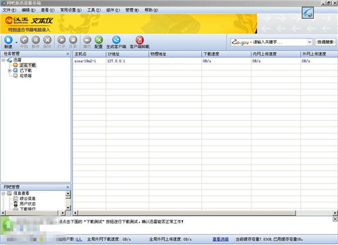Open the 查看 menu

[47, 10]
